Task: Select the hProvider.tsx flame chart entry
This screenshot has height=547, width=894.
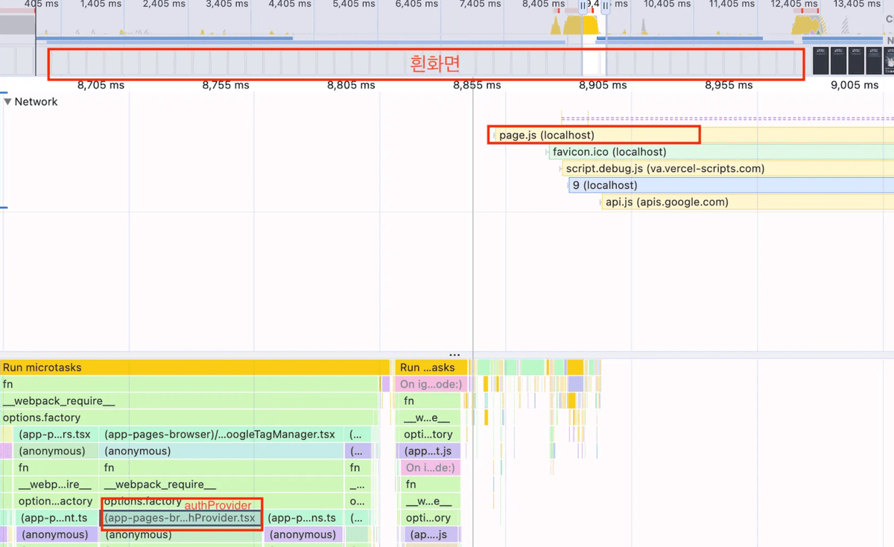Action: coord(181,518)
